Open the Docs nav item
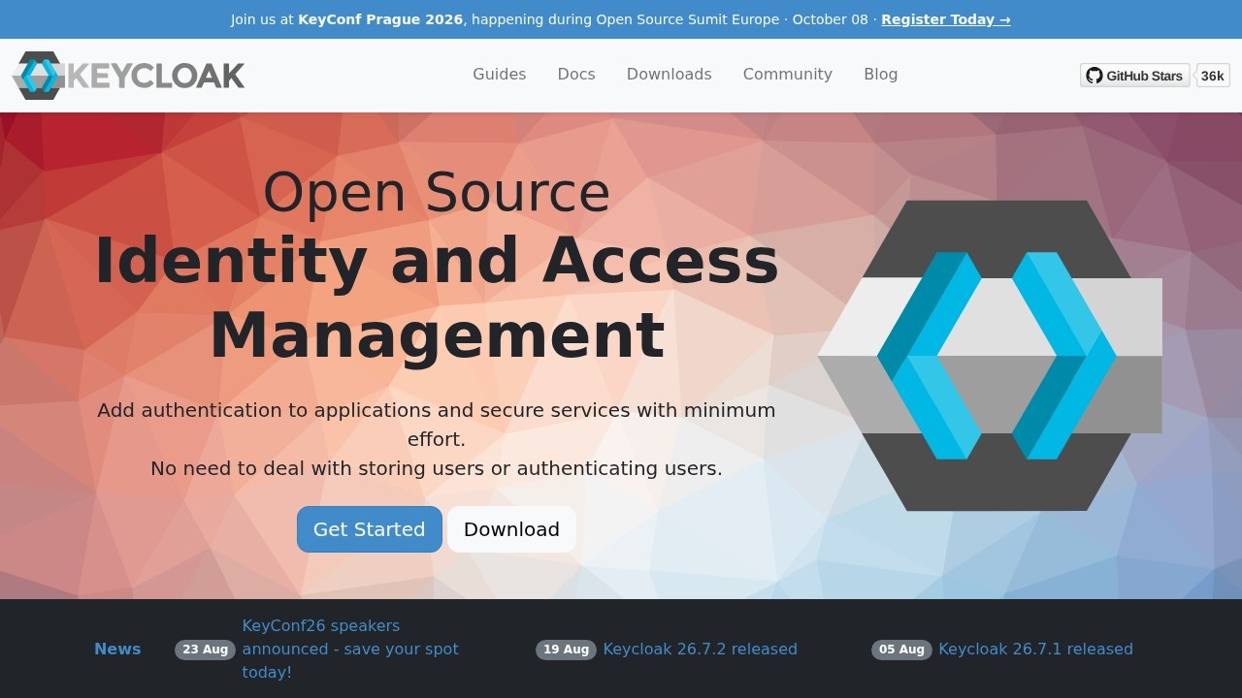The width and height of the screenshot is (1242, 698). (576, 75)
